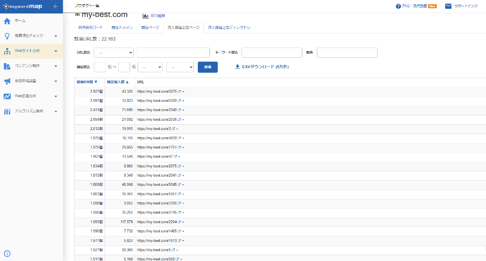Click the lightbulb icon for 検索順位チェック
Screen dimensions: 486x261
coord(7,36)
